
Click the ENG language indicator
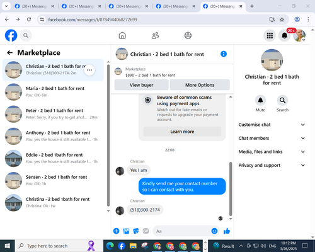tap(272, 246)
